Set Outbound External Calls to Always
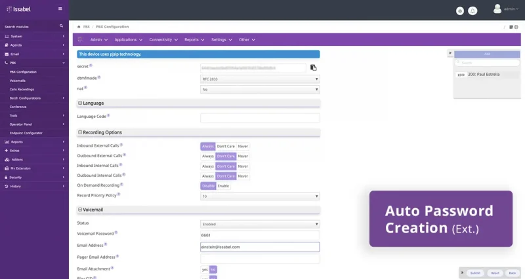525x279 pixels. pos(207,157)
